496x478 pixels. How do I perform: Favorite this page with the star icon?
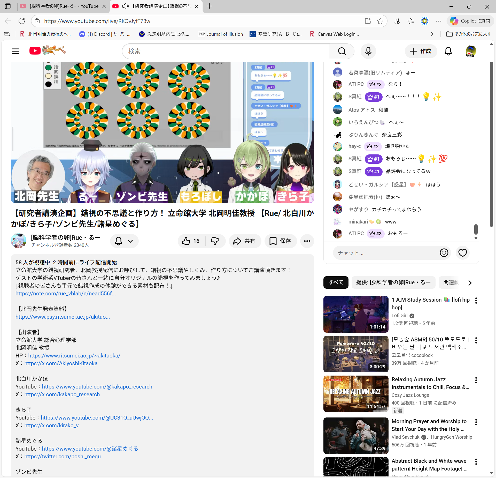380,21
